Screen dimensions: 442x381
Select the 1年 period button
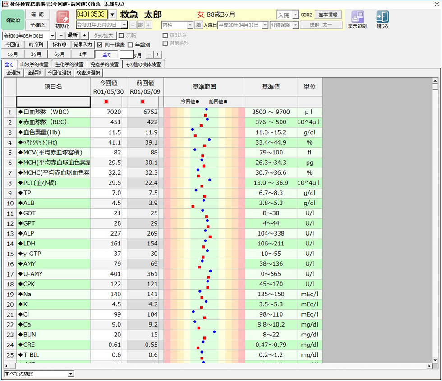83,54
